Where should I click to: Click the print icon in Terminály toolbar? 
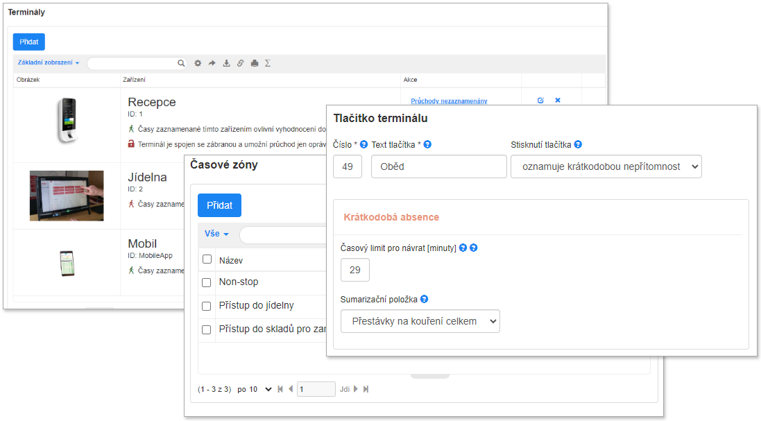[255, 63]
